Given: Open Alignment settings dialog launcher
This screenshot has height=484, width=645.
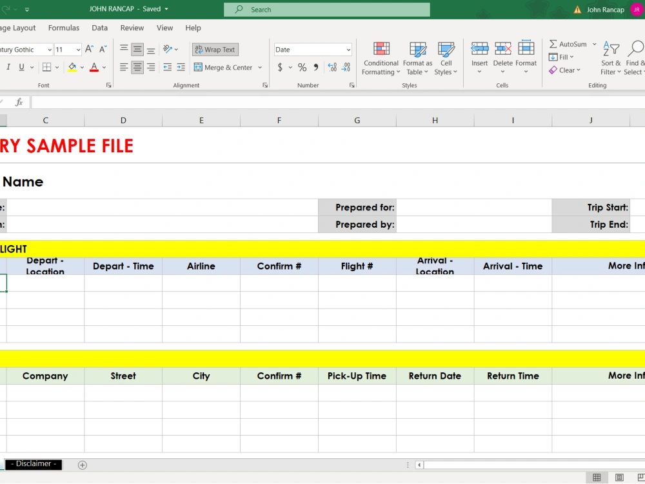Looking at the screenshot, I should pyautogui.click(x=265, y=85).
